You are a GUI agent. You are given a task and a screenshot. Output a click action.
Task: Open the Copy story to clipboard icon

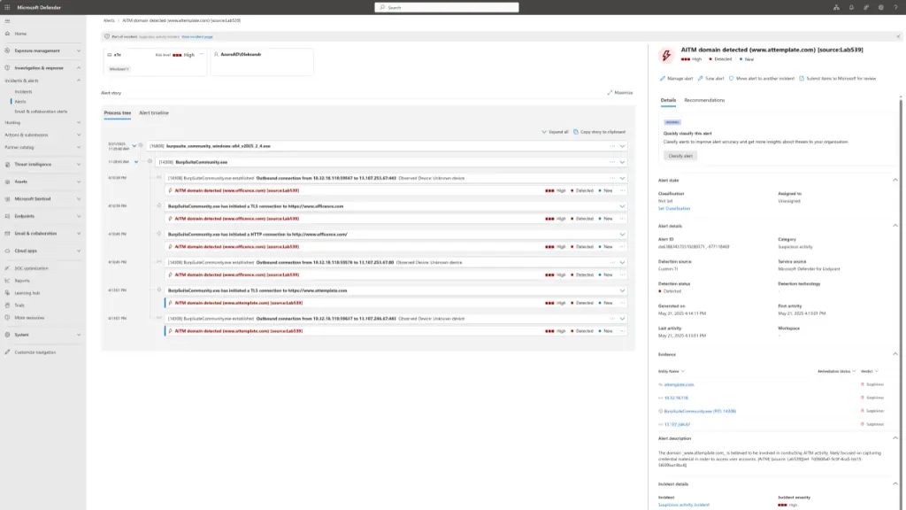click(x=577, y=130)
